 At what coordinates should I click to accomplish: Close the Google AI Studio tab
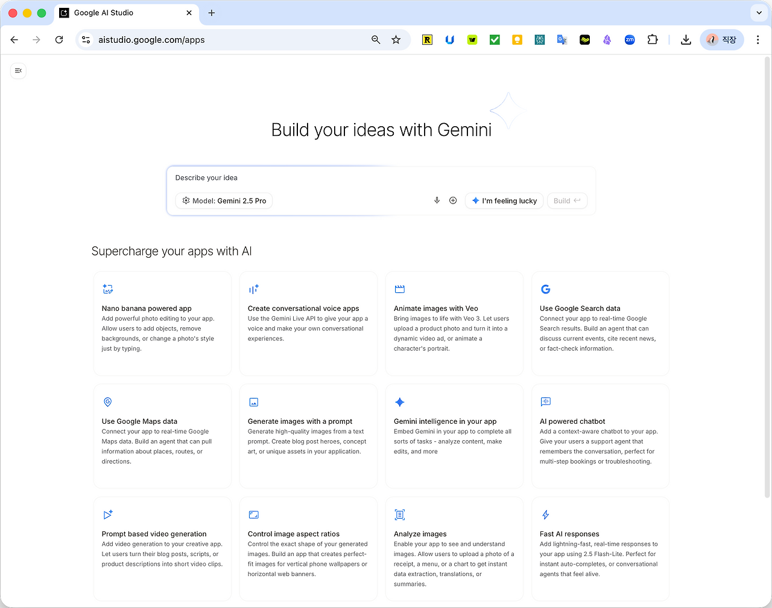pyautogui.click(x=189, y=13)
